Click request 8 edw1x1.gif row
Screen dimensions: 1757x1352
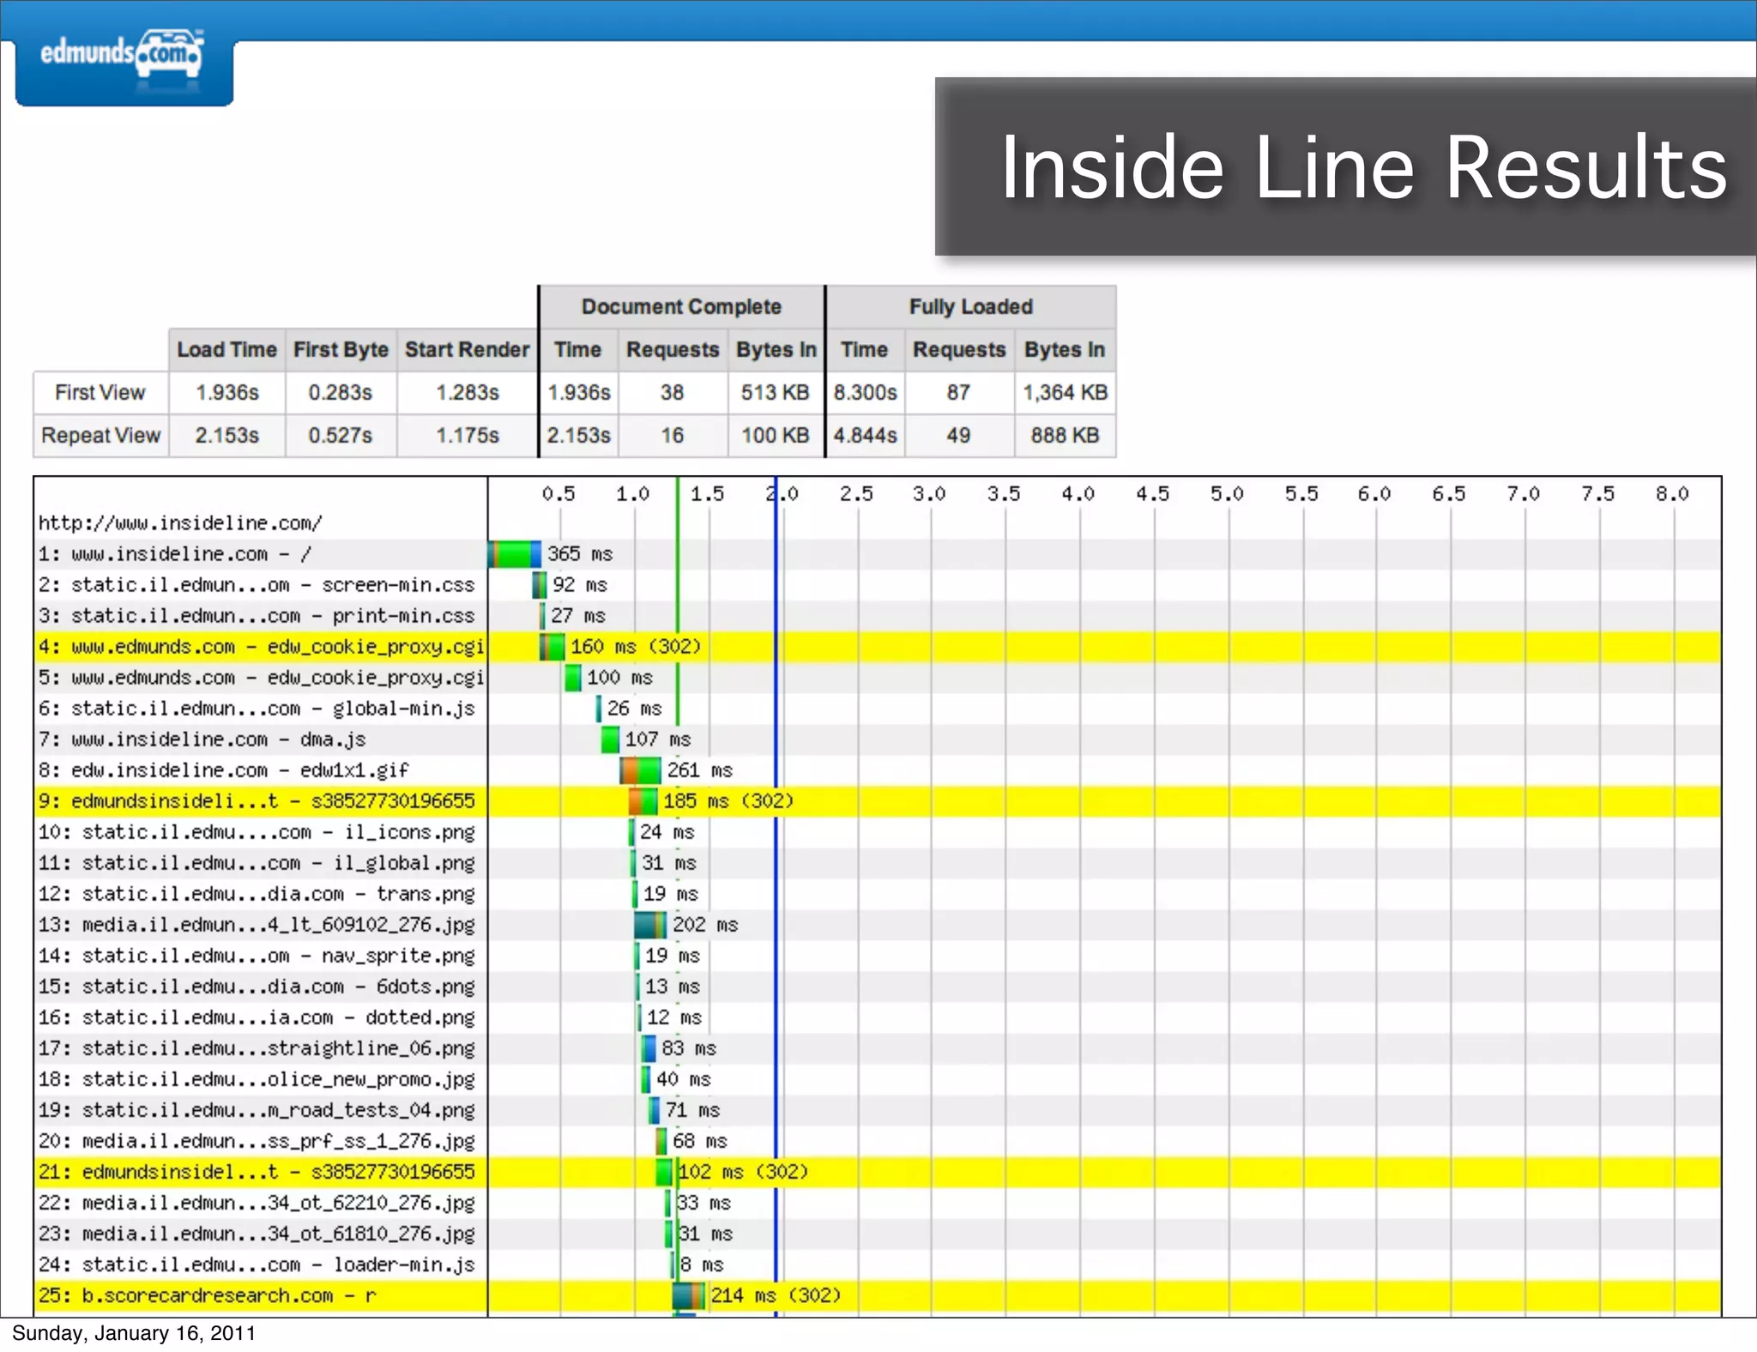coord(877,770)
